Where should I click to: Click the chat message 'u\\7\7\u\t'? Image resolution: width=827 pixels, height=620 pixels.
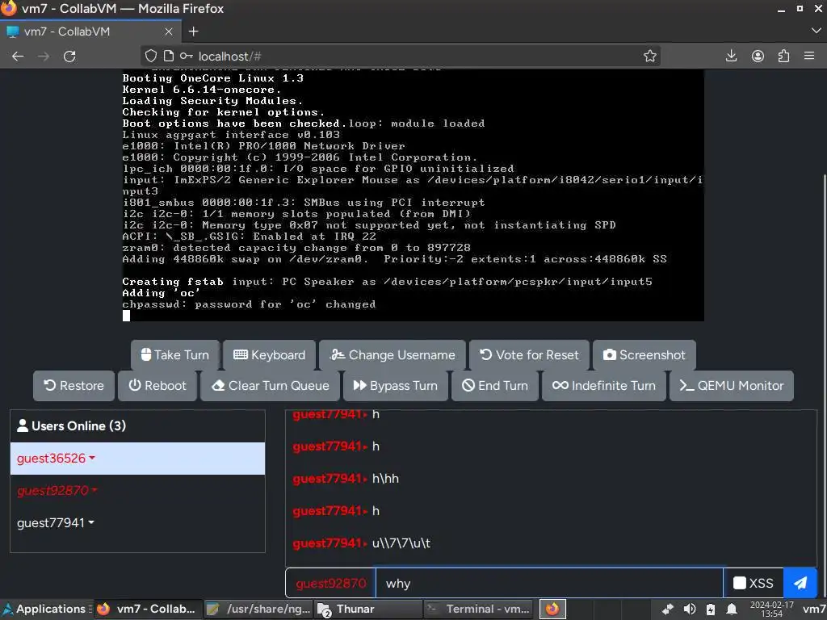(x=401, y=543)
